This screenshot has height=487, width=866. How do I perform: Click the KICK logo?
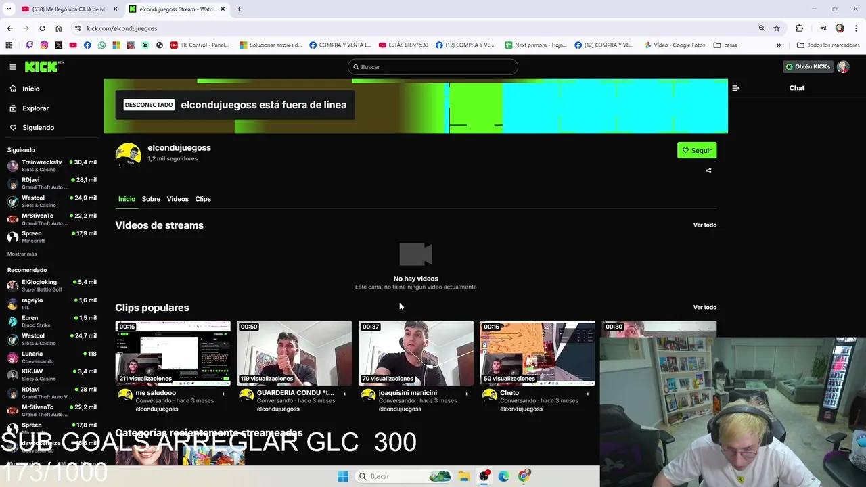coord(44,66)
